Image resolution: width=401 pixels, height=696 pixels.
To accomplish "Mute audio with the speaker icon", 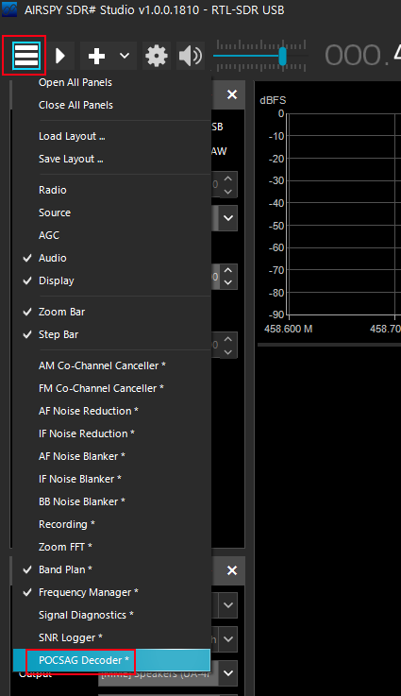I will pyautogui.click(x=191, y=56).
